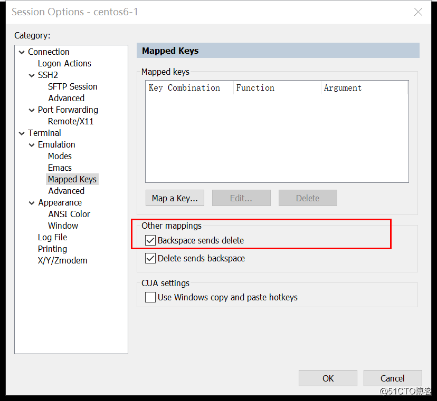Screen dimensions: 437x401
Task: Collapse the Appearance tree node
Action: tap(32, 203)
